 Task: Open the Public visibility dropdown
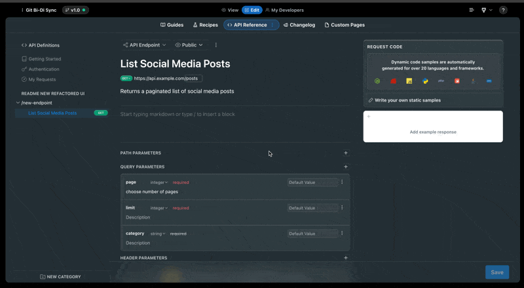pos(189,45)
